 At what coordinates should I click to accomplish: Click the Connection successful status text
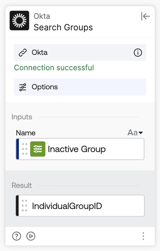point(54,68)
